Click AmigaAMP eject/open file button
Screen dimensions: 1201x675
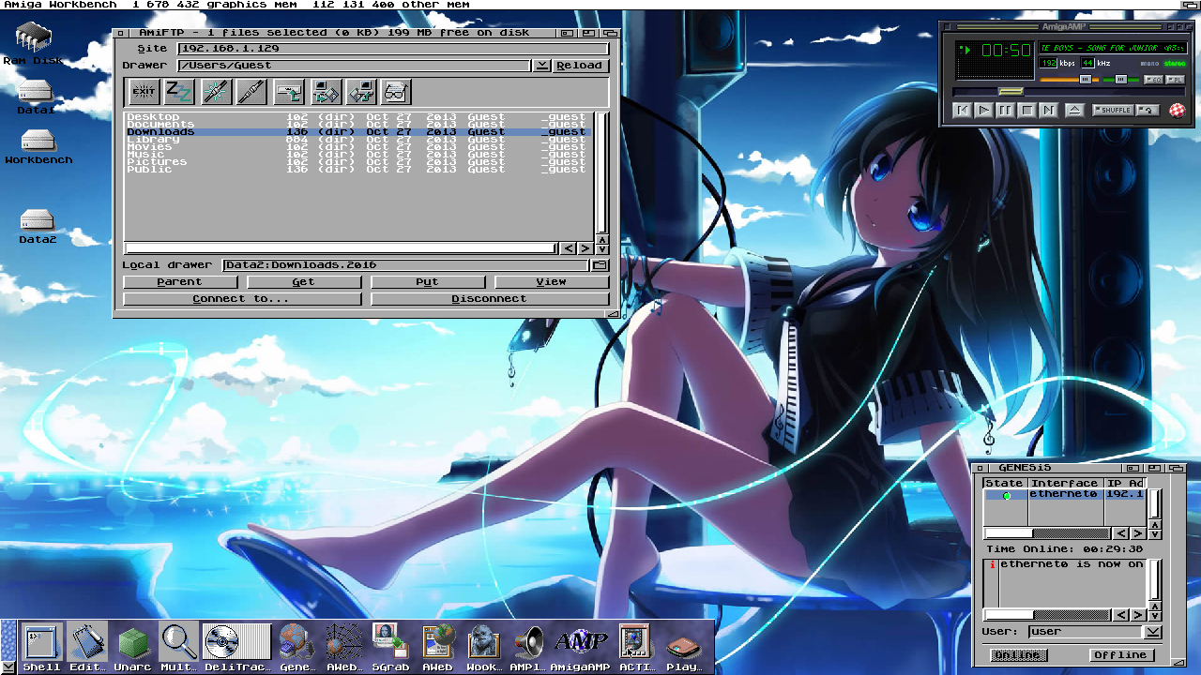tap(1074, 110)
